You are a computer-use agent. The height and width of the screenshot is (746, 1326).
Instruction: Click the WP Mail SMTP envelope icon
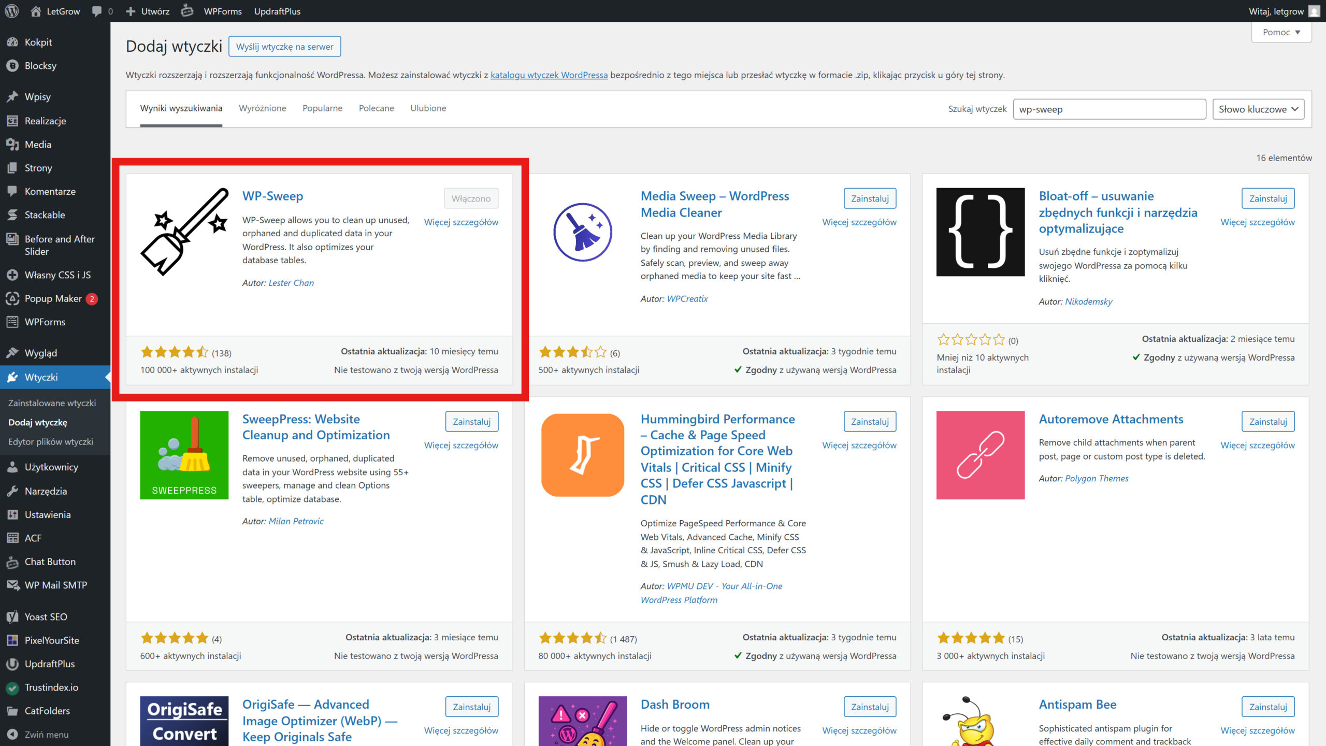[12, 585]
